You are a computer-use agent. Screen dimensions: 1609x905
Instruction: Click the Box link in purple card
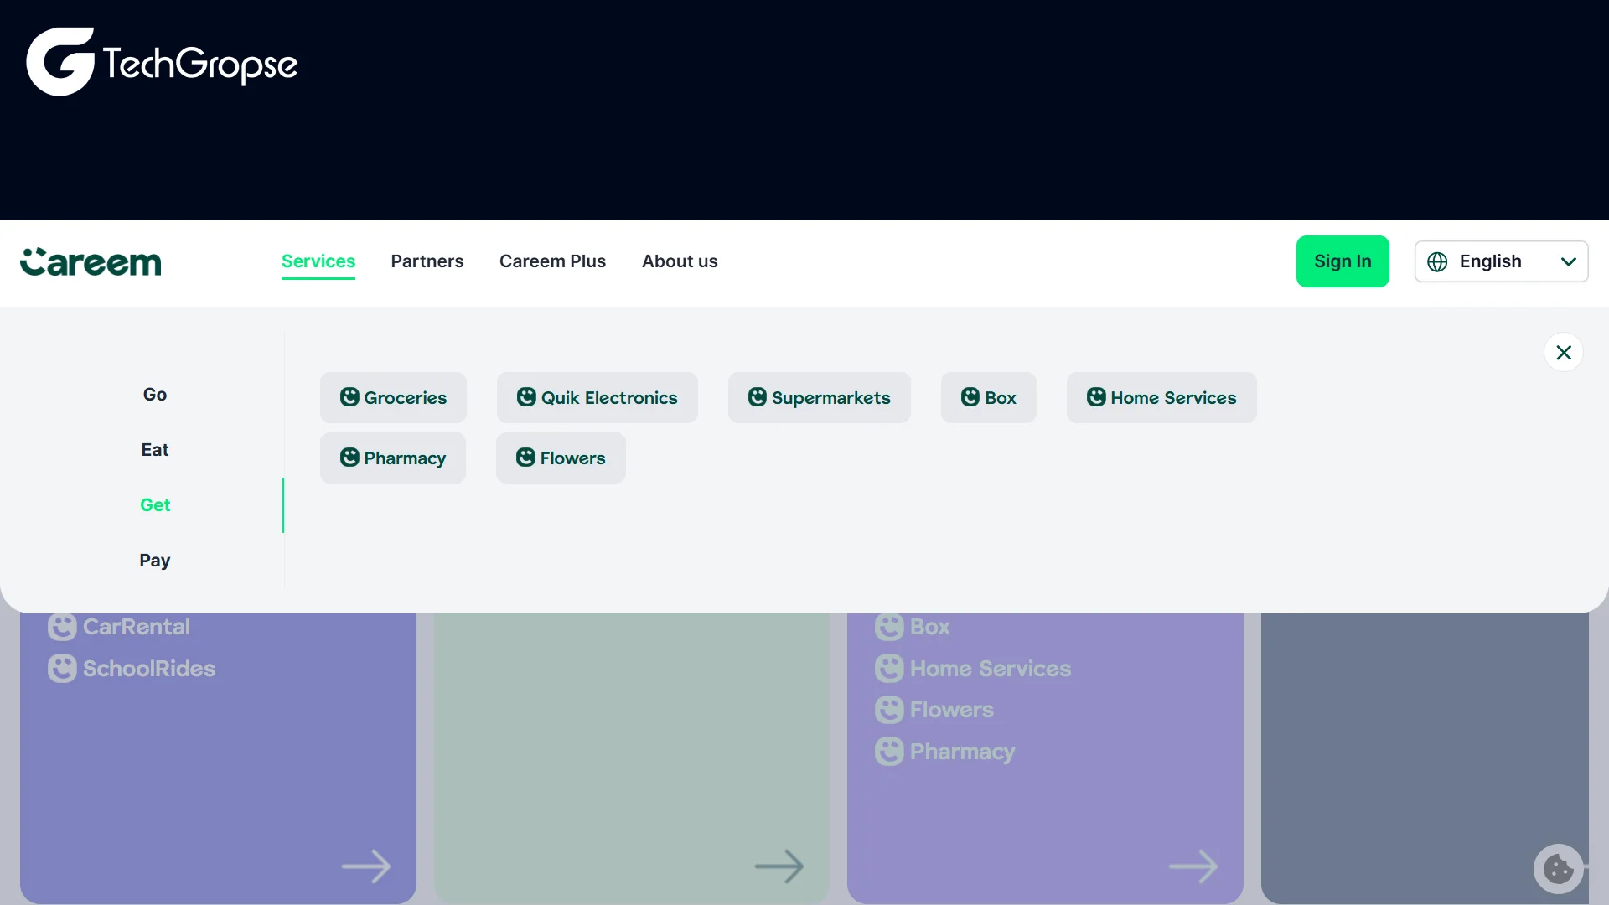(x=930, y=627)
